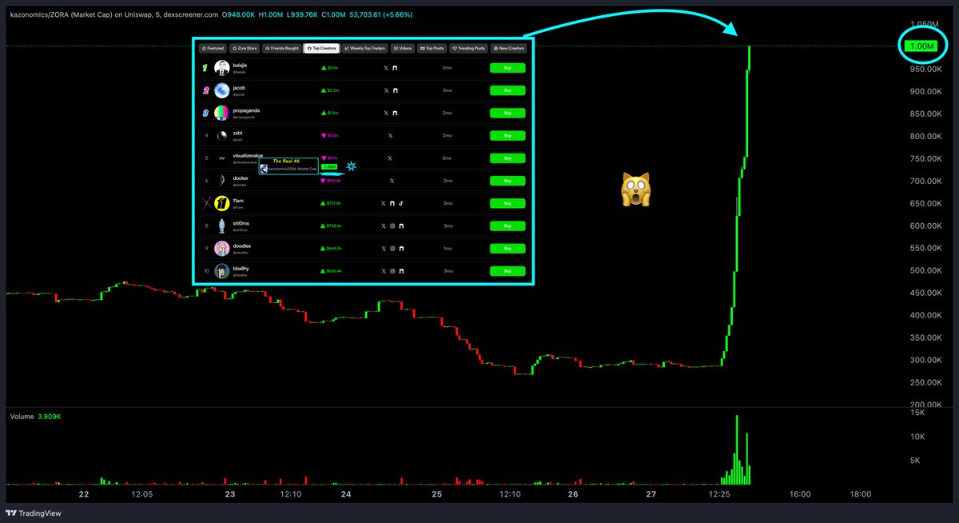Screen dimensions: 959x523
Task: Click the tallest green volume bar
Action: [x=737, y=450]
